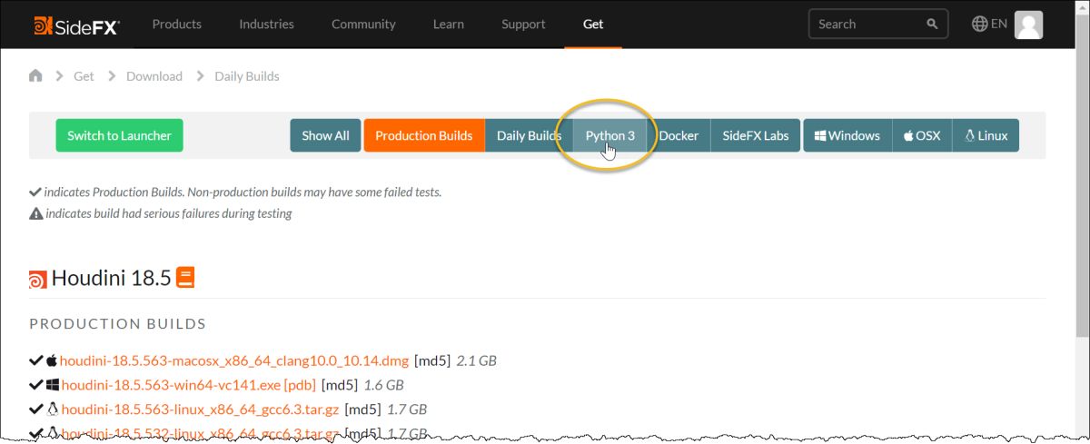Click the 1.6 GB file size text
1090x444 pixels.
(x=383, y=385)
